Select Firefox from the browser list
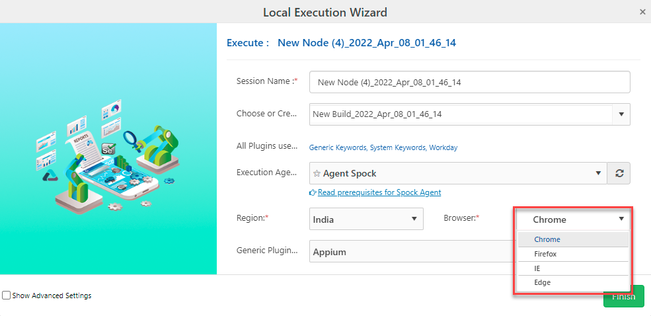Screen dimensions: 651x316 573,254
